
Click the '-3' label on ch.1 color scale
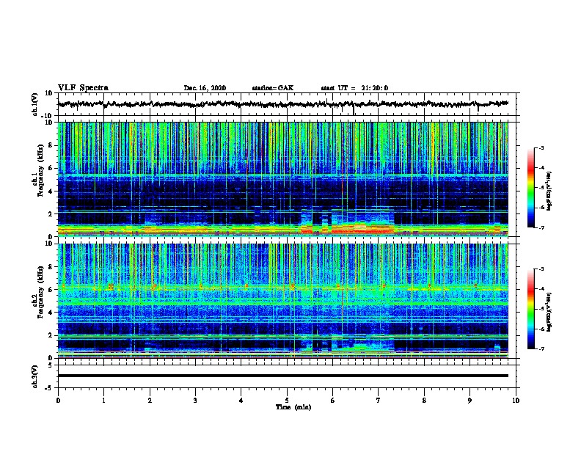coord(541,147)
